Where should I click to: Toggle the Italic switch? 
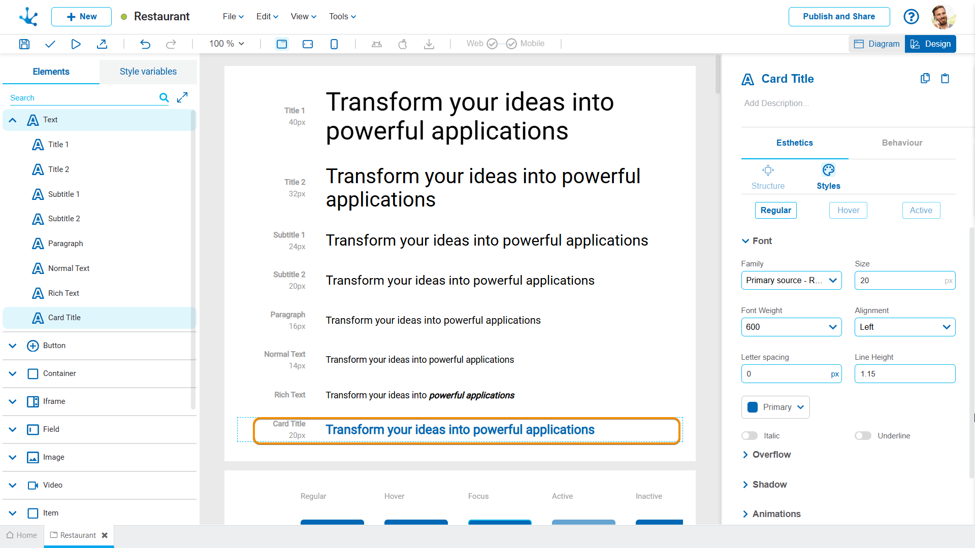[750, 436]
